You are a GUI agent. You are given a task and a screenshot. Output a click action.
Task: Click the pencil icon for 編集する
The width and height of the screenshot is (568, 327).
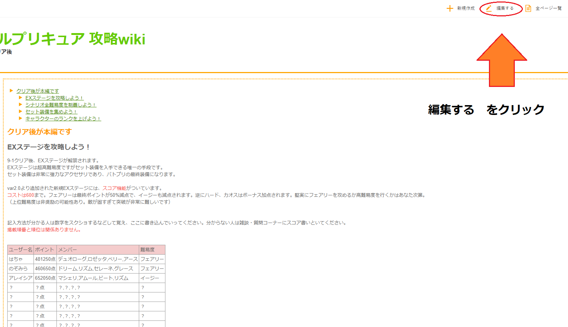click(x=489, y=8)
